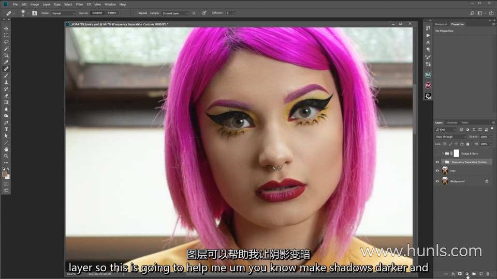497x279 pixels.
Task: Select the Lasso tool
Action: (x=6, y=42)
